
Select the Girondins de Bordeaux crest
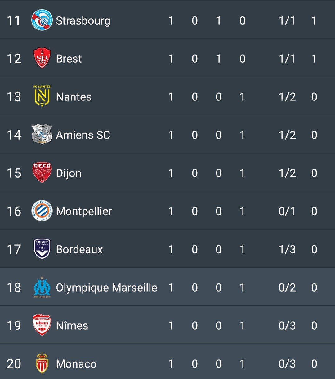pyautogui.click(x=42, y=249)
